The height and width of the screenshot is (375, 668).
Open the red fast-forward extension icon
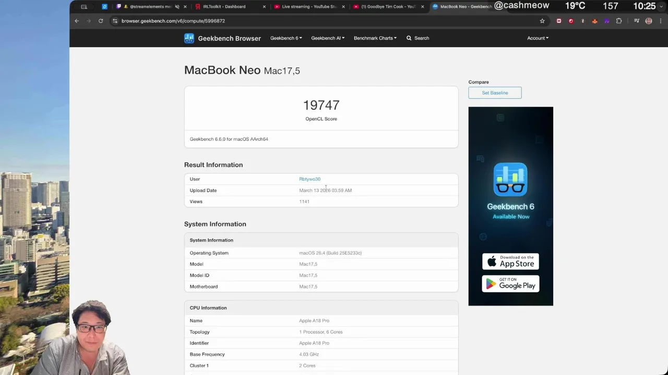(x=559, y=21)
